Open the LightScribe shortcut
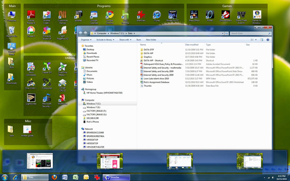The width and height of the screenshot is (290, 181). tap(31, 99)
